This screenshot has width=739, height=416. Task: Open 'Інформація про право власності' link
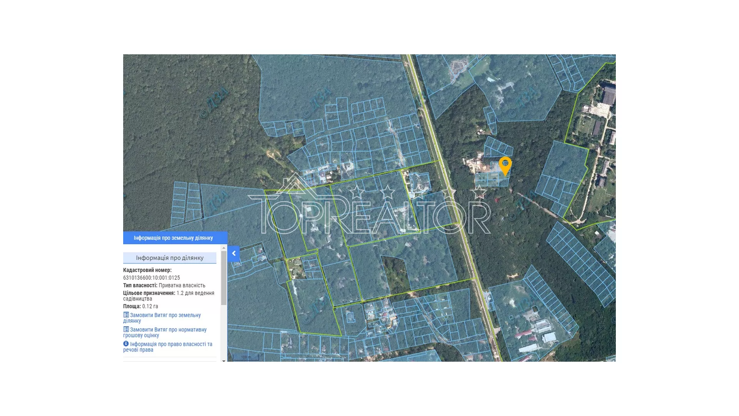tap(171, 344)
